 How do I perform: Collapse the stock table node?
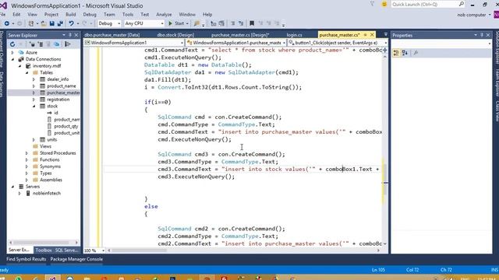(x=34, y=106)
